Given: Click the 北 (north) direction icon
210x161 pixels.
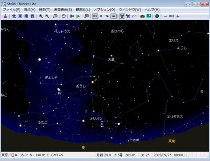Looking at the screenshot, I should (14, 16).
